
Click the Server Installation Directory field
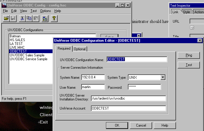click(128, 98)
